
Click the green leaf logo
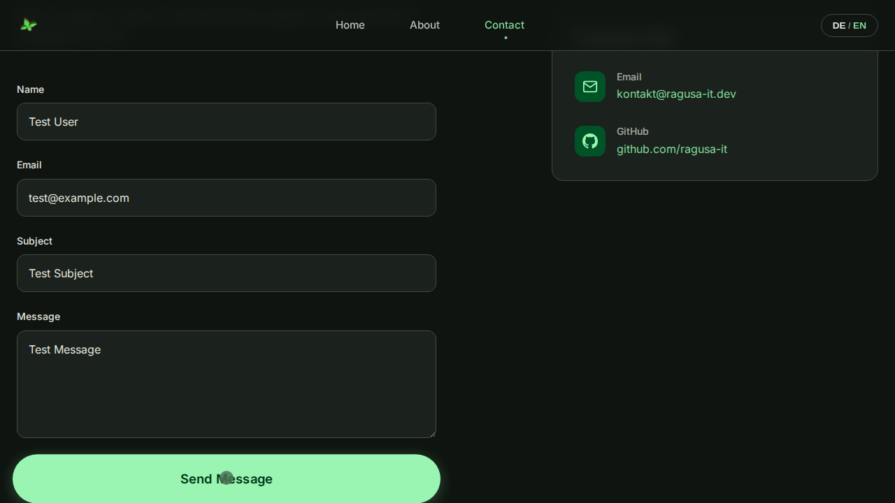point(29,25)
